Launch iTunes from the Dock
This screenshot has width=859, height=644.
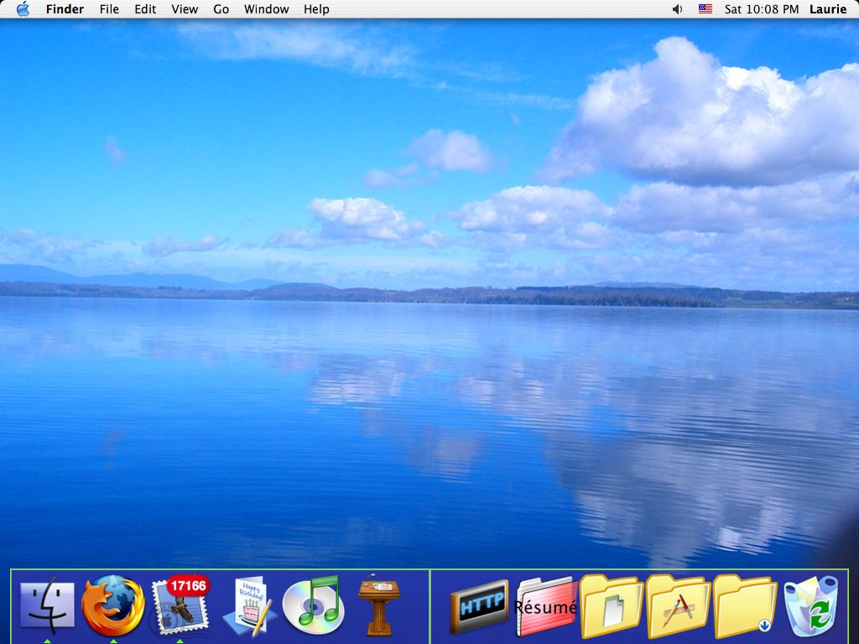314,605
